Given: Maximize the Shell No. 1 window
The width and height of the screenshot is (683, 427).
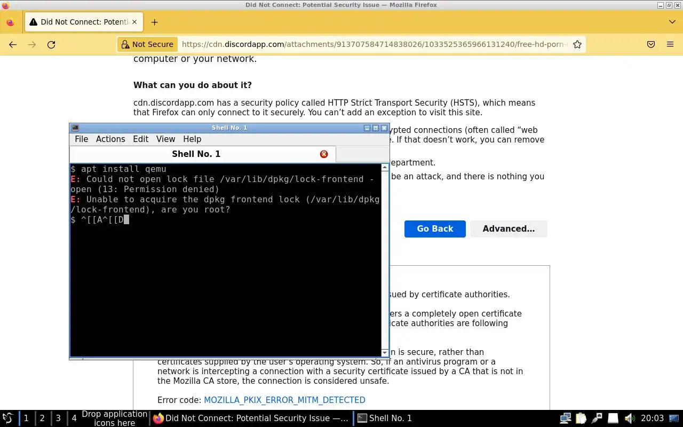Looking at the screenshot, I should point(376,128).
